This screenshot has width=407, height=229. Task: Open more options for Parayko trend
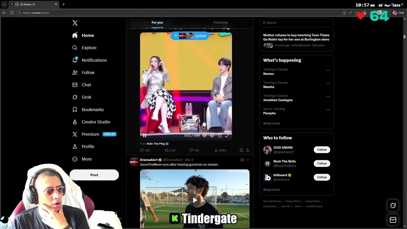(x=328, y=110)
